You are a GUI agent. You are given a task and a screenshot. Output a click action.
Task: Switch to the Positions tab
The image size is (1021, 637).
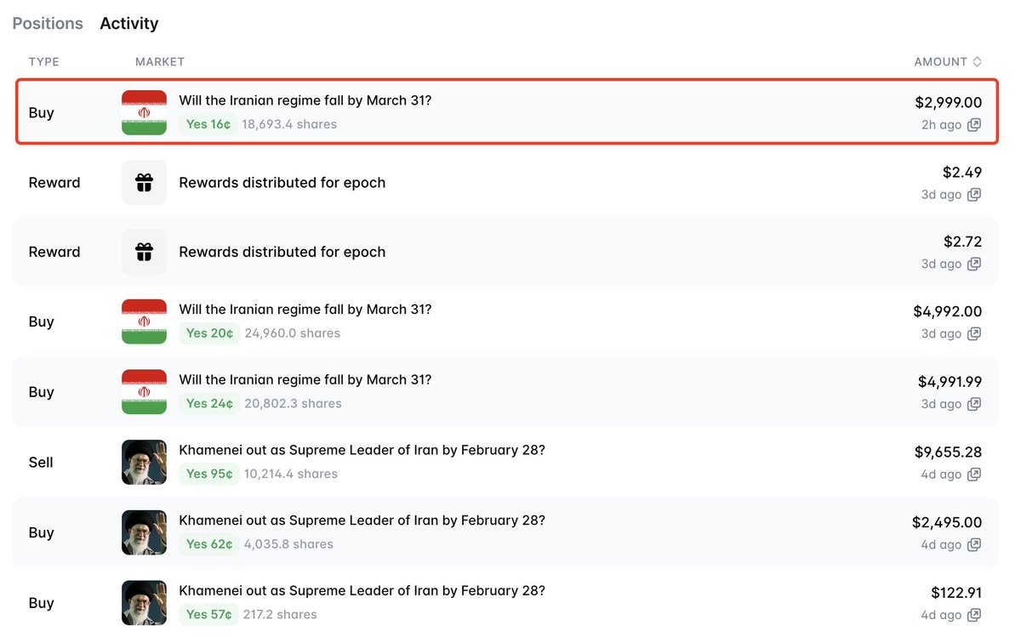click(x=48, y=23)
